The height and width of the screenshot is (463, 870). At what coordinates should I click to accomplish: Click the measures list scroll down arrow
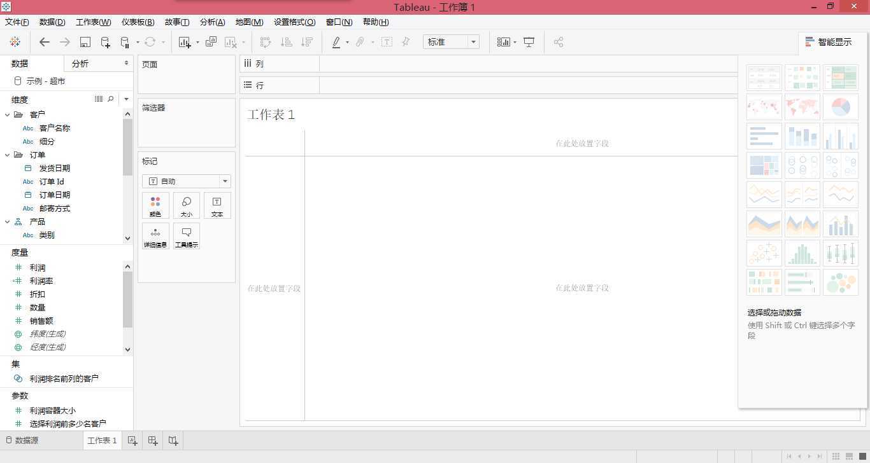(127, 349)
